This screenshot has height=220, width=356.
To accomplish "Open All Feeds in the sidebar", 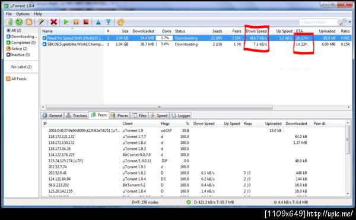I will point(16,78).
